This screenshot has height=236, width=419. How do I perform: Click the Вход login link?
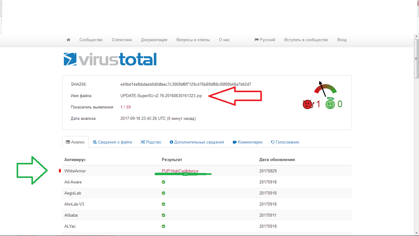click(x=342, y=40)
